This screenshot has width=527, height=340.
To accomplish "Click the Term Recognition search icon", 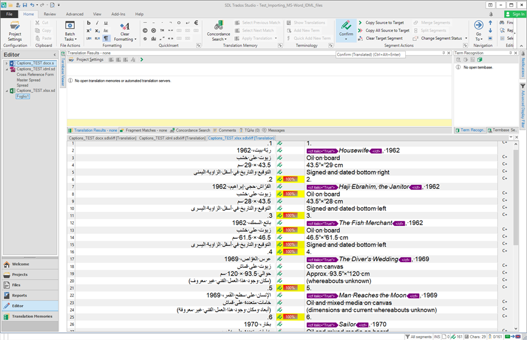I will [x=458, y=60].
